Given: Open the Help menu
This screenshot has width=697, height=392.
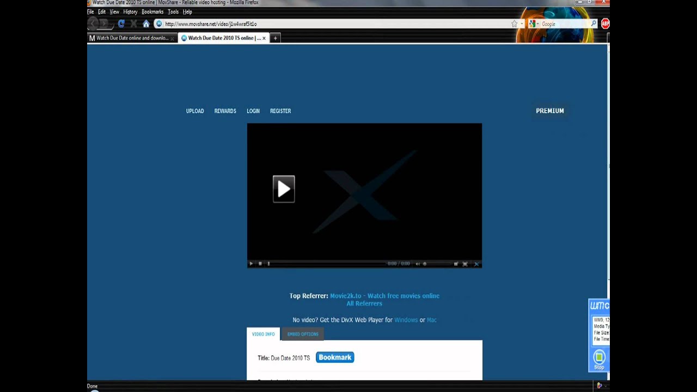Looking at the screenshot, I should pyautogui.click(x=187, y=11).
